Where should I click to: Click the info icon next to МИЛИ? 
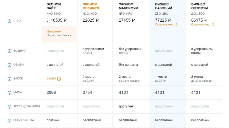tap(9, 92)
